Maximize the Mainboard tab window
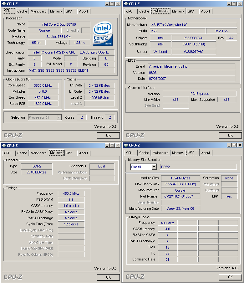 coord(234,4)
